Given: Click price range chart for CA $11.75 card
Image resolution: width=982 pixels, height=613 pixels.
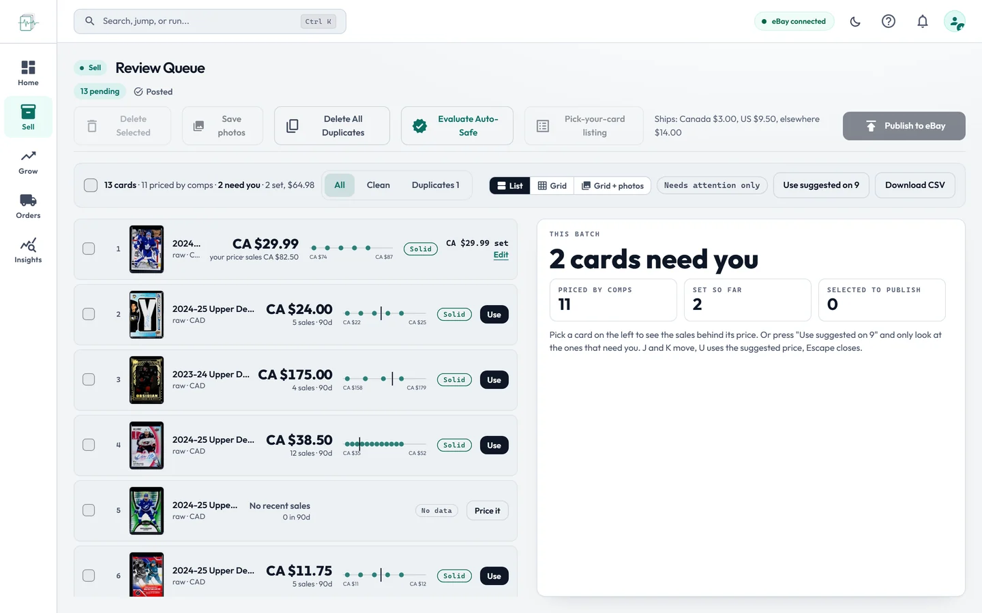Looking at the screenshot, I should click(385, 578).
